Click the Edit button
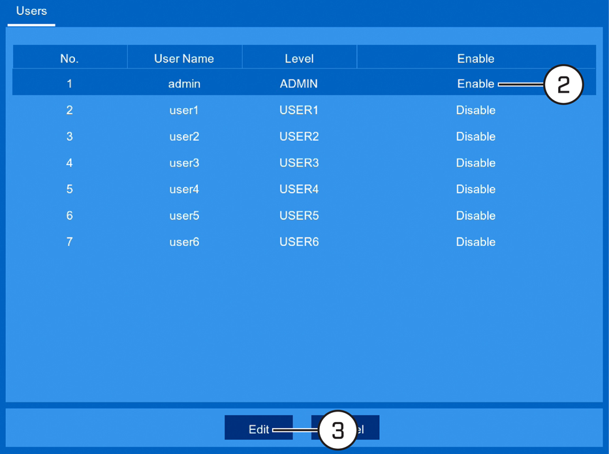Image resolution: width=609 pixels, height=454 pixels. [x=258, y=428]
